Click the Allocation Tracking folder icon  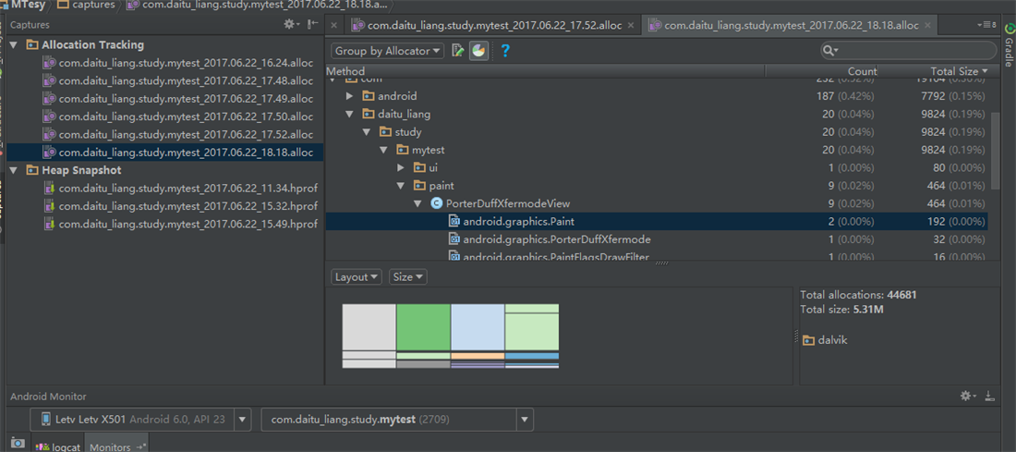pyautogui.click(x=31, y=45)
